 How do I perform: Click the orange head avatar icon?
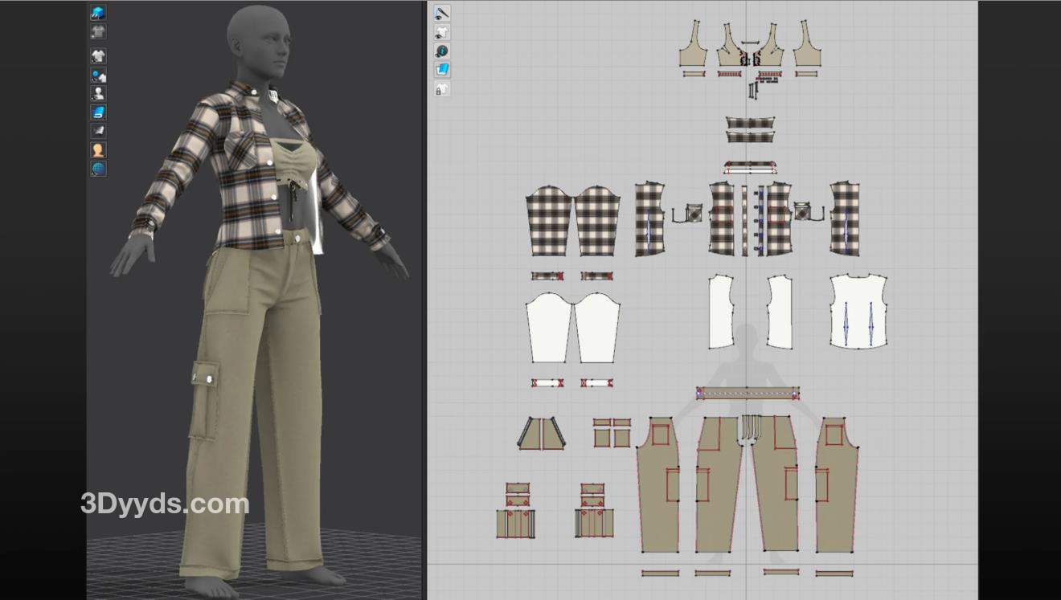[x=98, y=150]
